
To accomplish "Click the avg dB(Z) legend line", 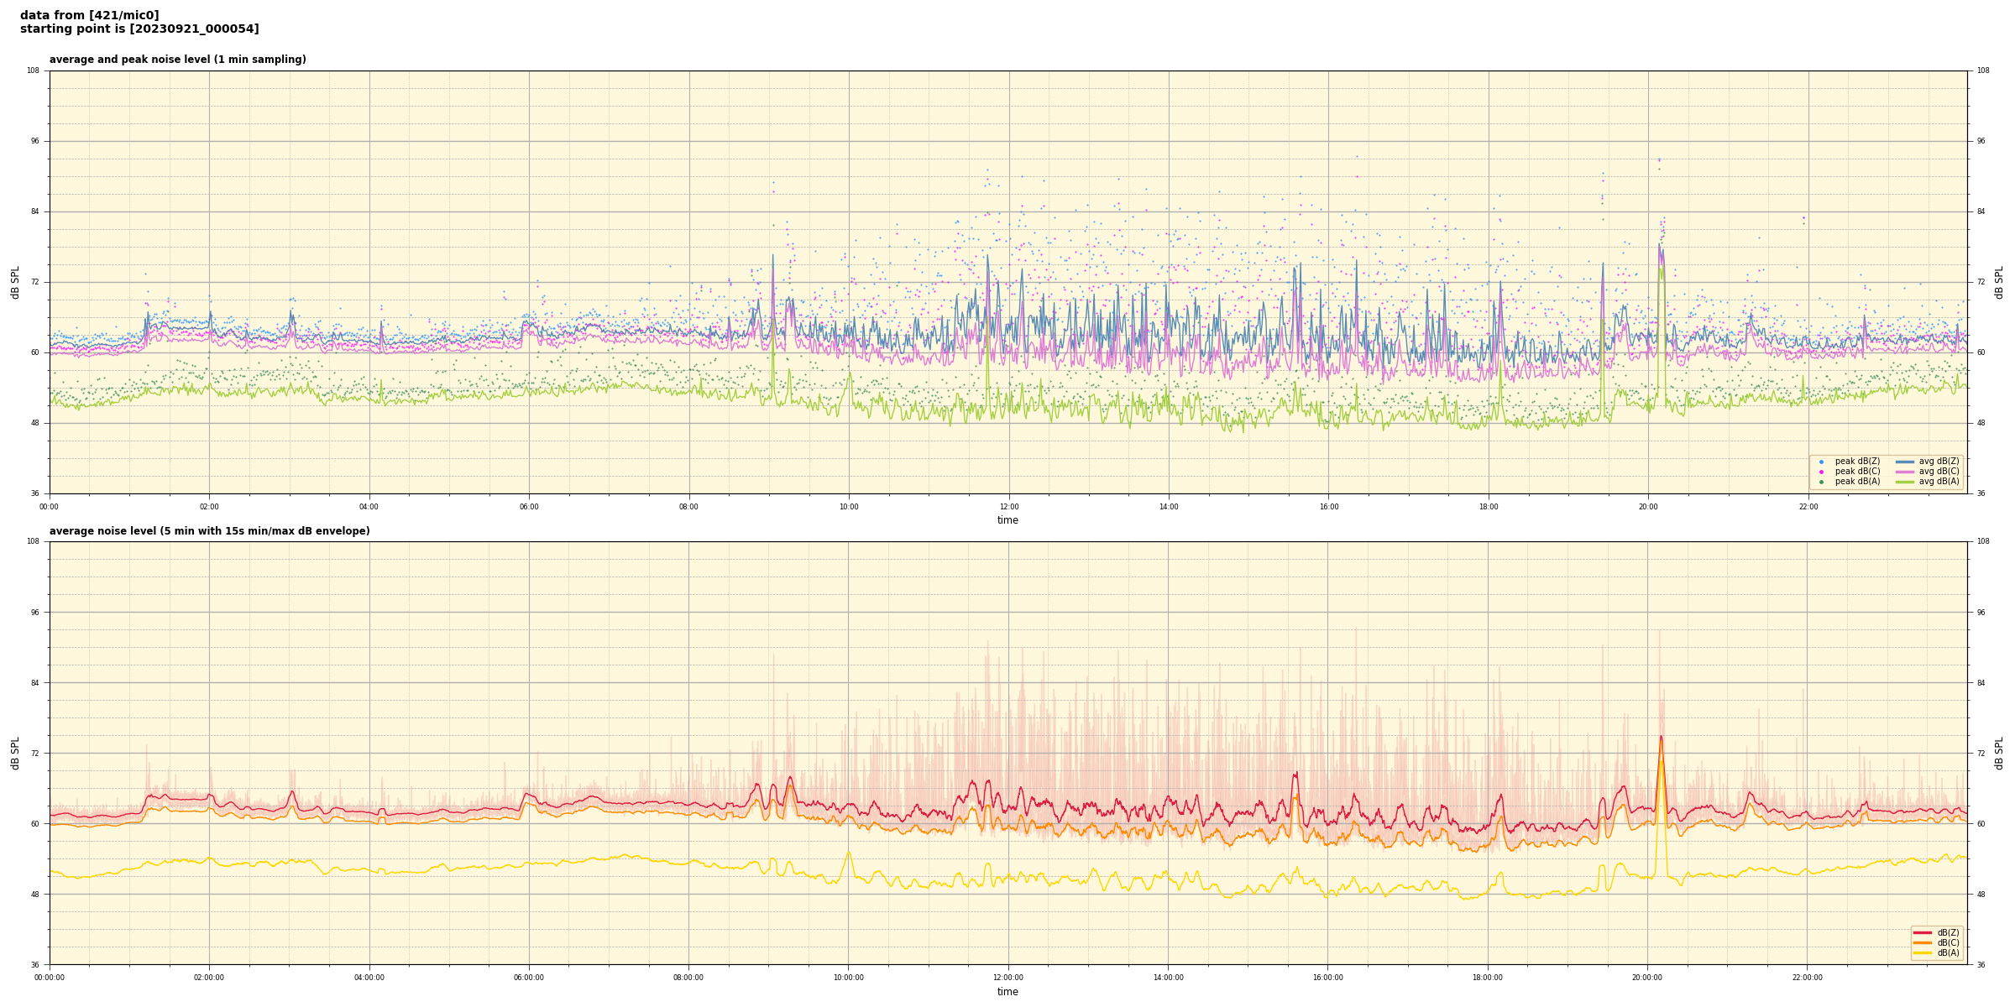I will click(1905, 462).
